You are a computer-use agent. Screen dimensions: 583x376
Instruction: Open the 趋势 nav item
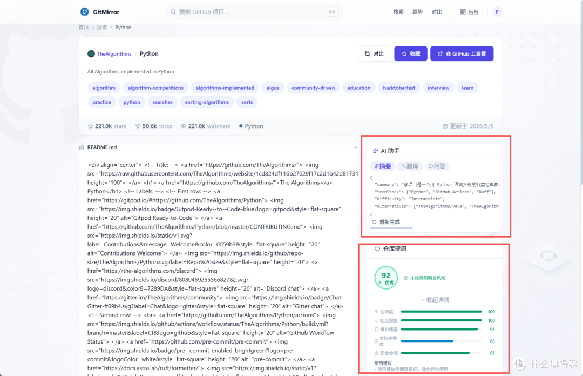tap(417, 12)
